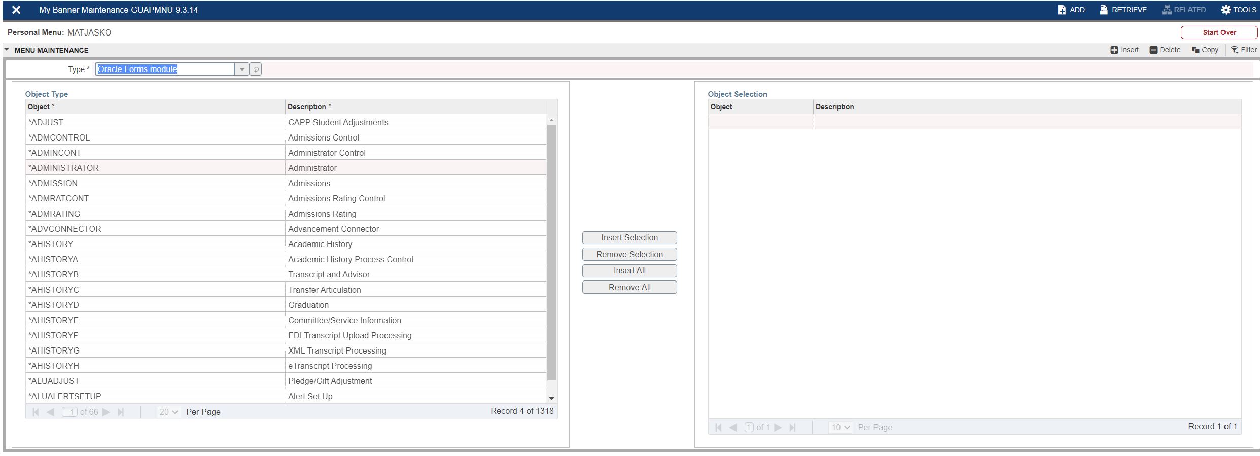Close the form using the X icon

pyautogui.click(x=16, y=10)
